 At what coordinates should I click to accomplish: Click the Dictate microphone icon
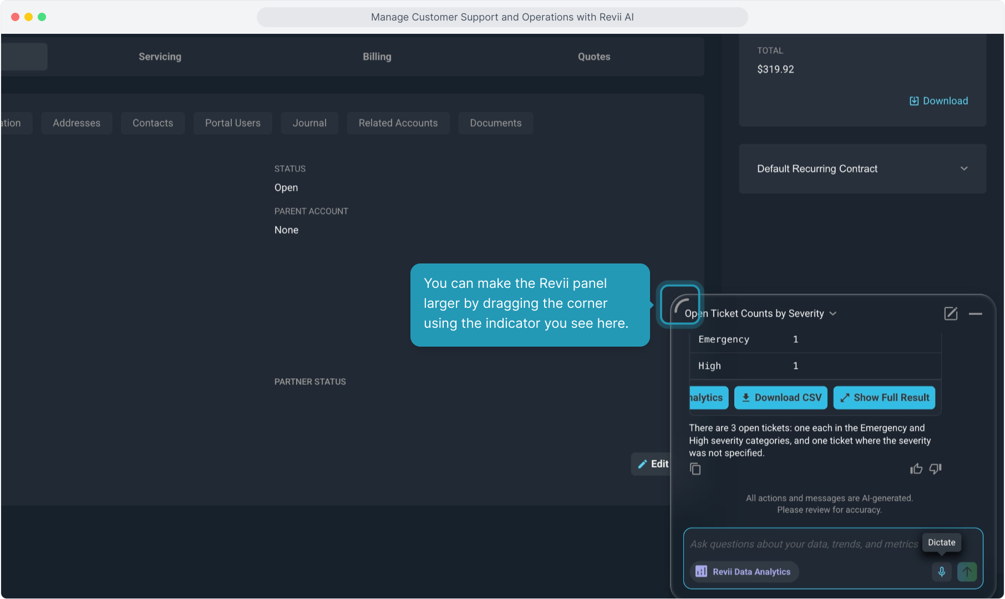pyautogui.click(x=942, y=571)
